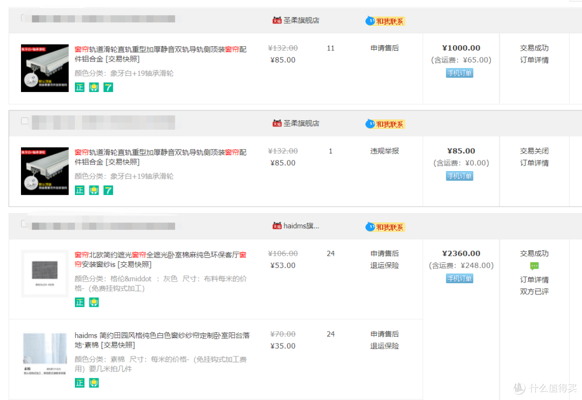Click 交易成功 status of ¥1000.00 order
The width and height of the screenshot is (582, 400).
pyautogui.click(x=534, y=48)
